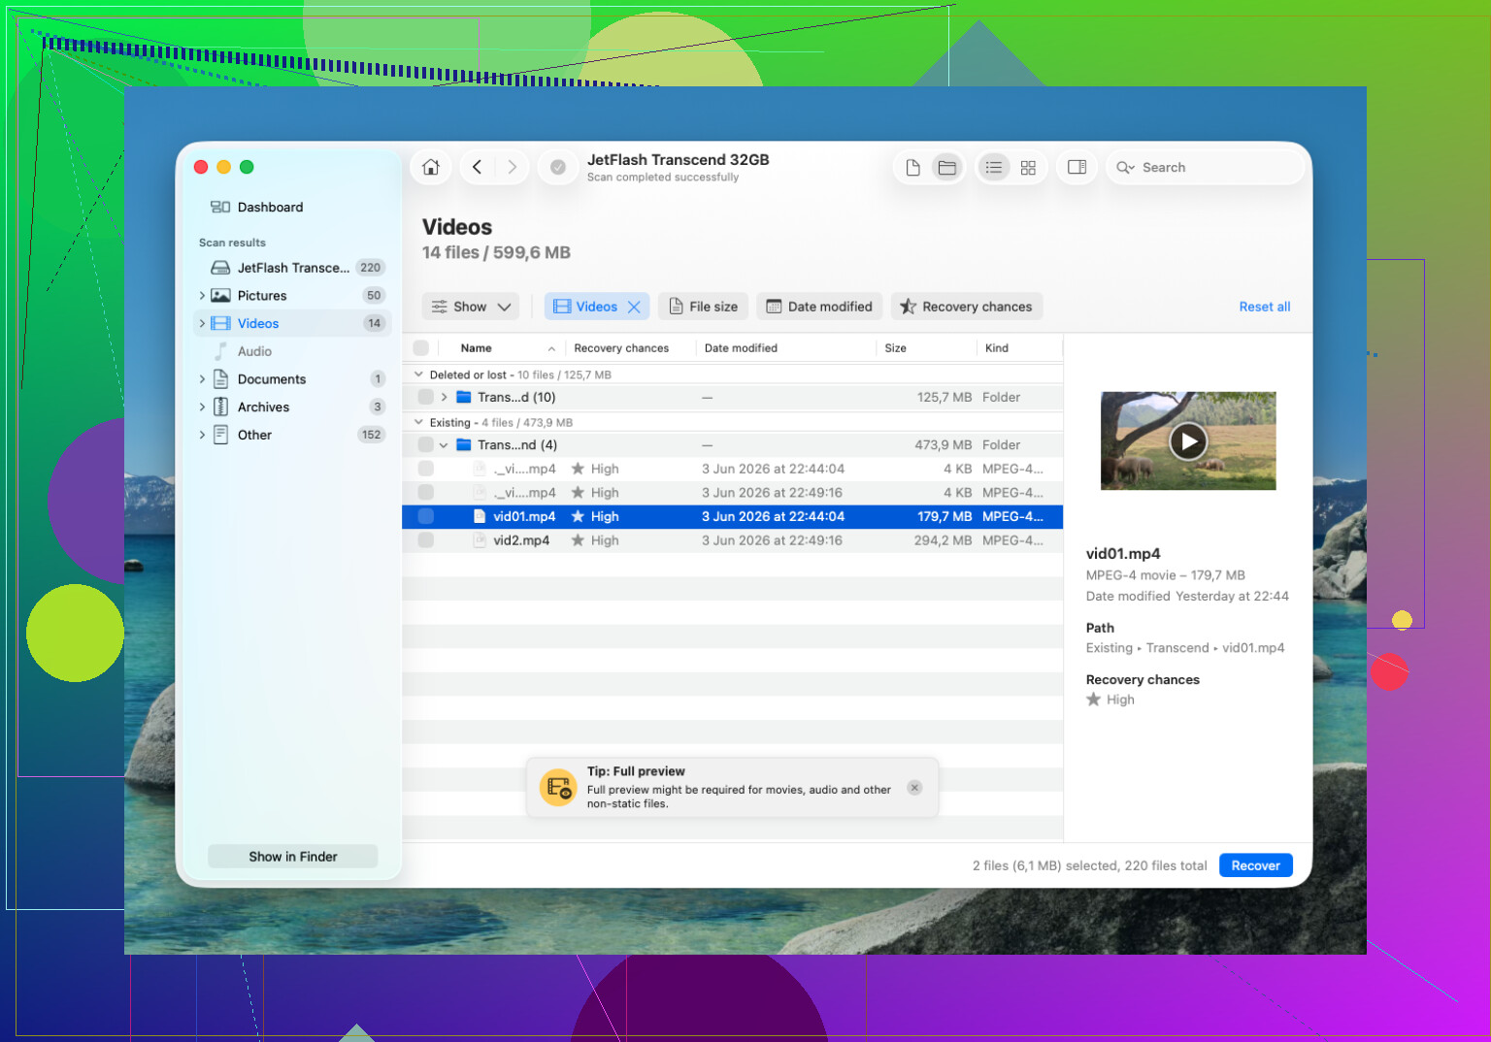Remove the Videos filter chip
1491x1042 pixels.
(634, 307)
